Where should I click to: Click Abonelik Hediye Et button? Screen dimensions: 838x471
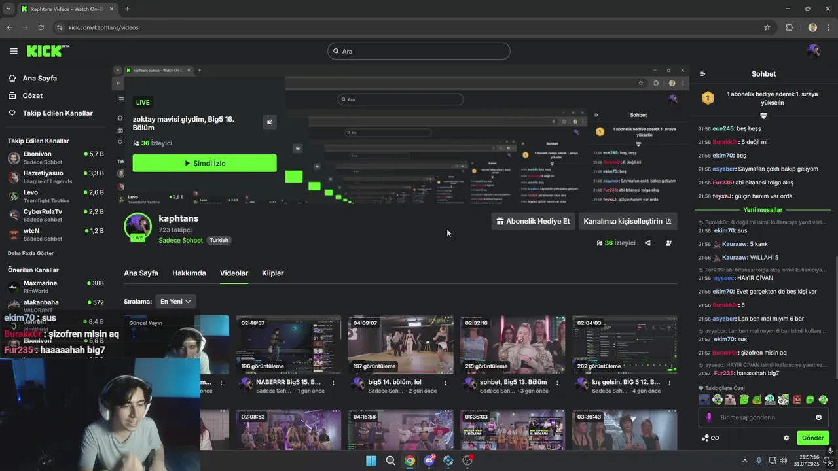[533, 221]
